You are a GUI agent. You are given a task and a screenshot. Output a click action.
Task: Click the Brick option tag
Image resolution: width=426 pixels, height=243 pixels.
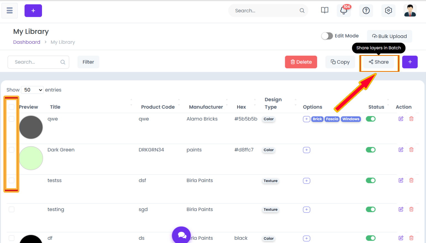tap(317, 119)
